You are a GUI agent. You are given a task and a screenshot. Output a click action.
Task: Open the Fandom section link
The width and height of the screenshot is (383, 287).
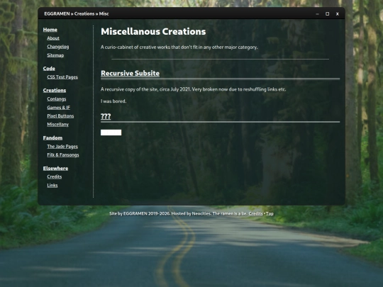52,138
